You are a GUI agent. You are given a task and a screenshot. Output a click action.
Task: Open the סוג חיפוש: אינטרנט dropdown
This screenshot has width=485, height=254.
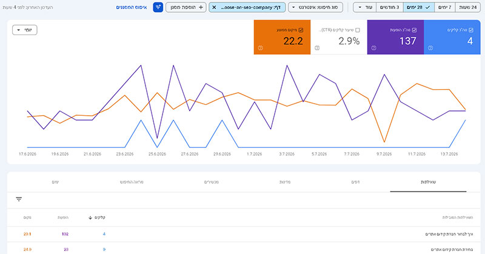(x=315, y=7)
